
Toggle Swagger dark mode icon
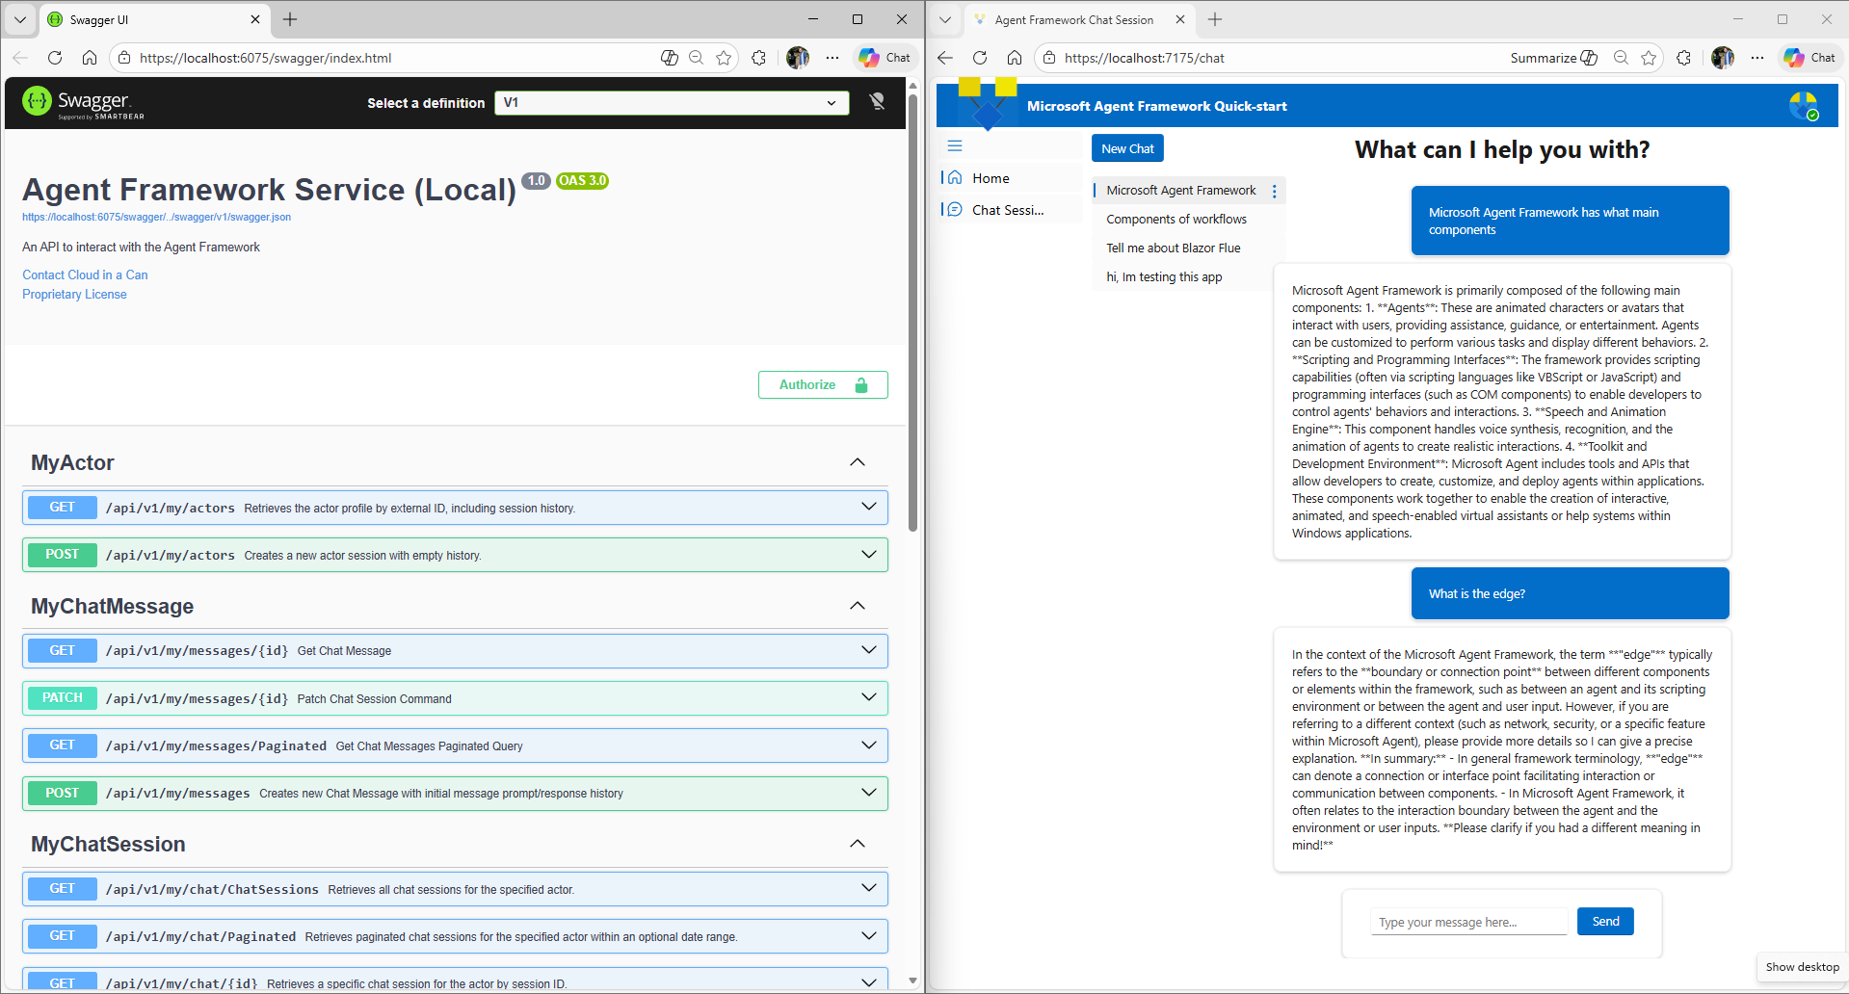click(x=877, y=102)
